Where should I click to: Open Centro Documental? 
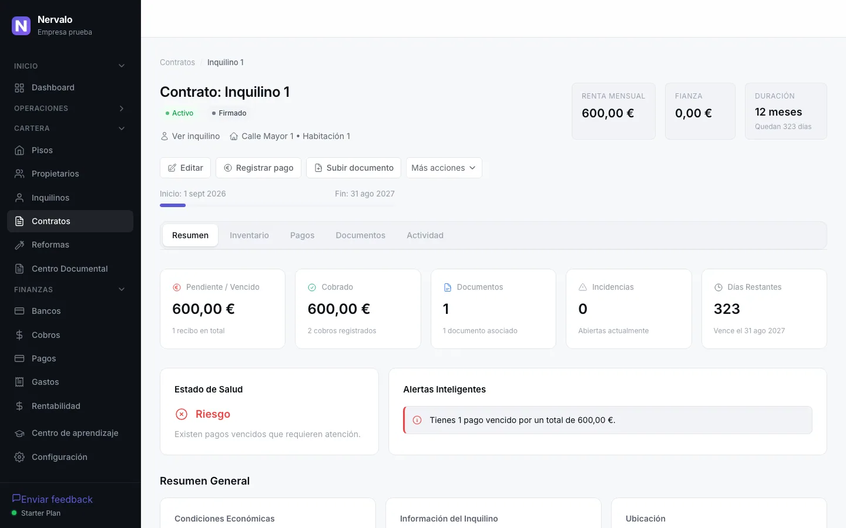pyautogui.click(x=70, y=269)
